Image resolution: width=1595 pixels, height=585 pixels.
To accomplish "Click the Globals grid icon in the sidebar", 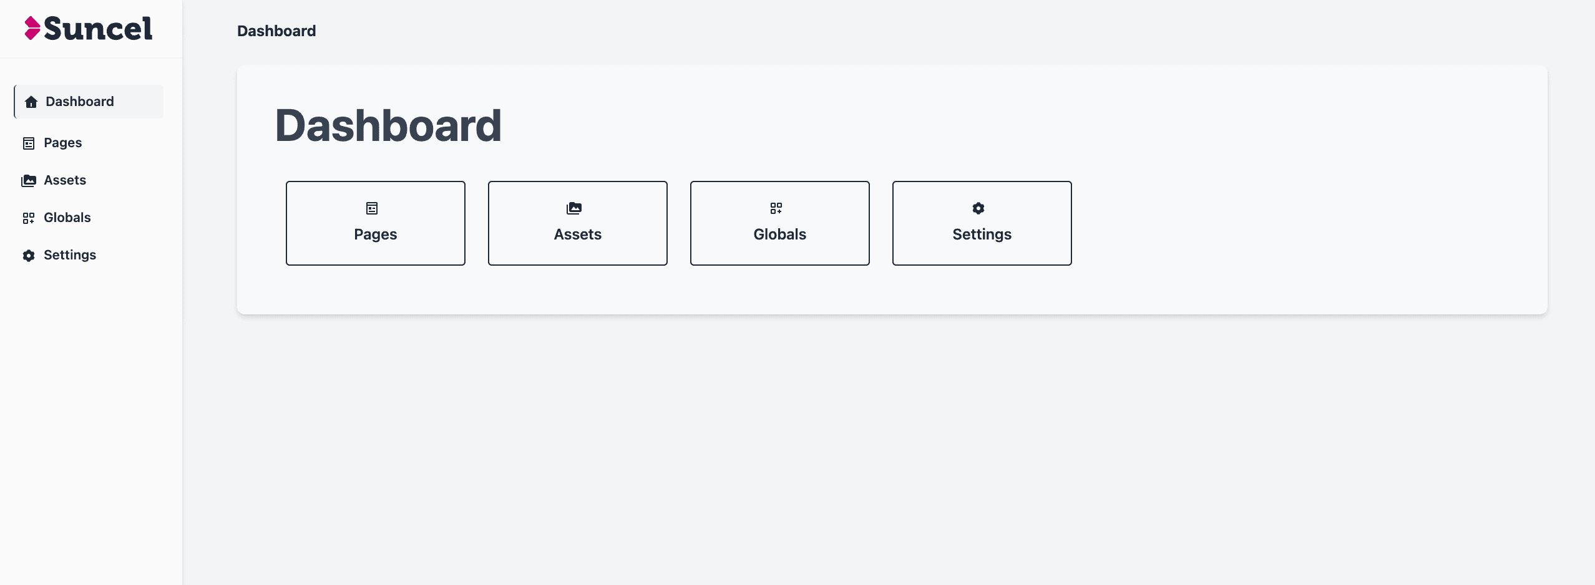I will click(x=29, y=218).
